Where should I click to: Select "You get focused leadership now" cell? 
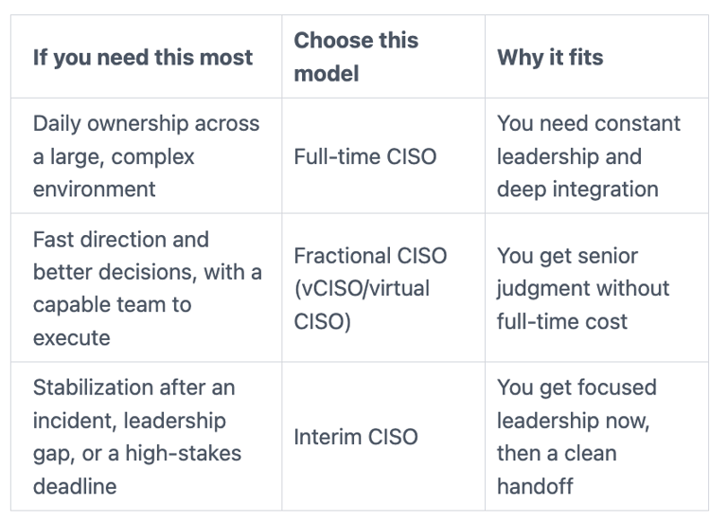coord(576,437)
